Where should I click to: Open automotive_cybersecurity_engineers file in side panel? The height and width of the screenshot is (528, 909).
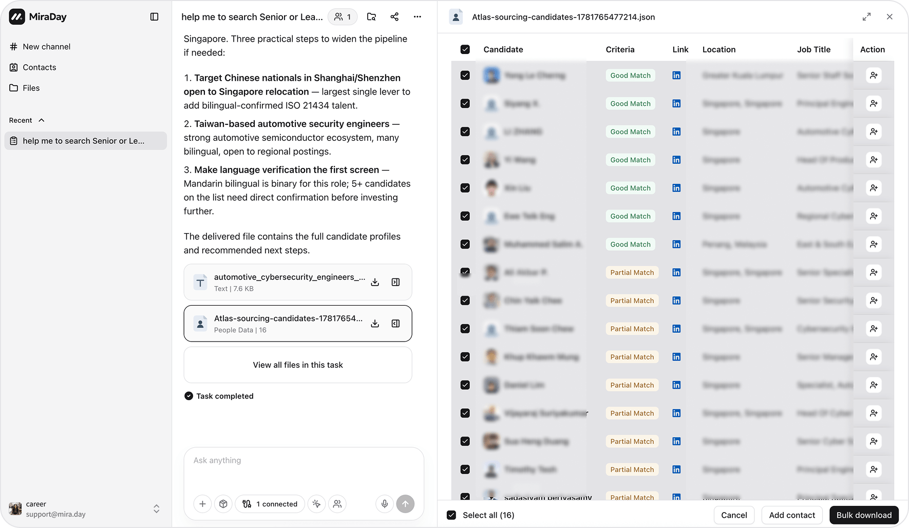tap(396, 282)
